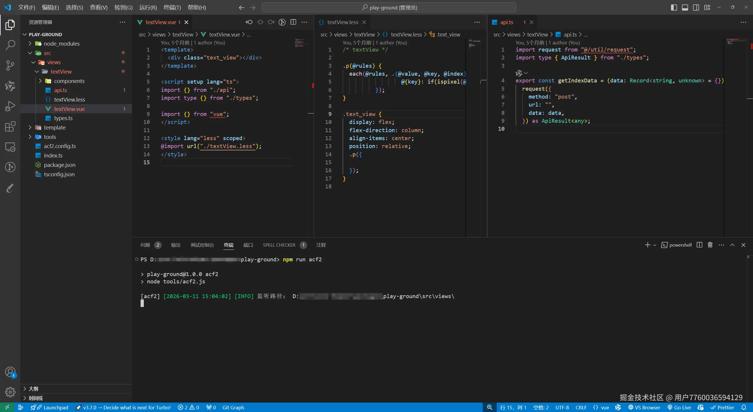
Task: Click Go Live in status bar
Action: coord(679,407)
